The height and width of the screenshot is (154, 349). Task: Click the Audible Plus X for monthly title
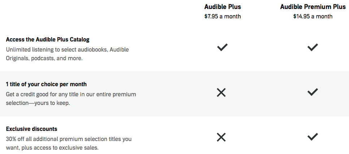[221, 92]
